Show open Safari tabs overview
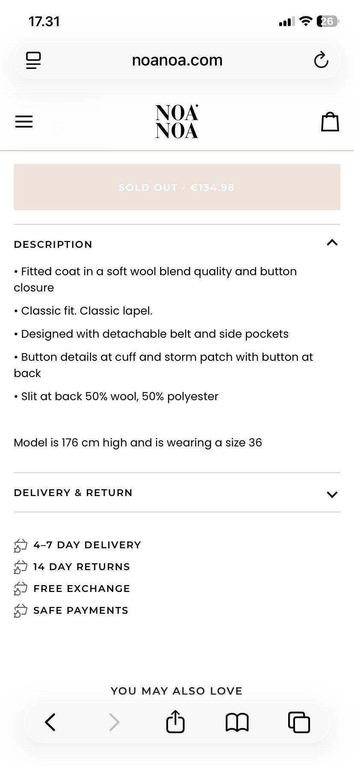 (299, 722)
